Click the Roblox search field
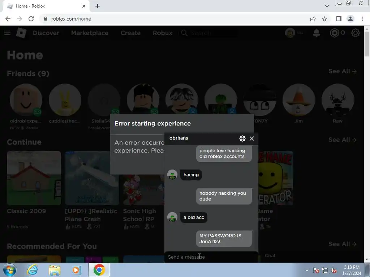 (x=209, y=33)
